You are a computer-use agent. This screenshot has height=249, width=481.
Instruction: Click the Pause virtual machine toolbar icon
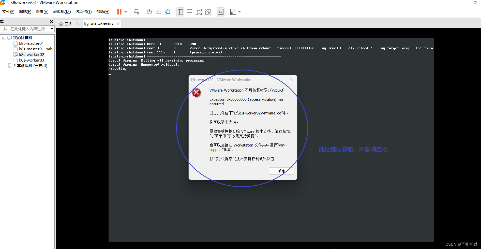[119, 12]
